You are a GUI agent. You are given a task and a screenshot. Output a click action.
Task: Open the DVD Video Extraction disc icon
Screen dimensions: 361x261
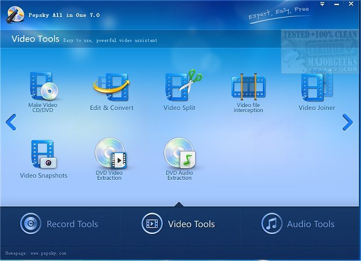click(111, 153)
